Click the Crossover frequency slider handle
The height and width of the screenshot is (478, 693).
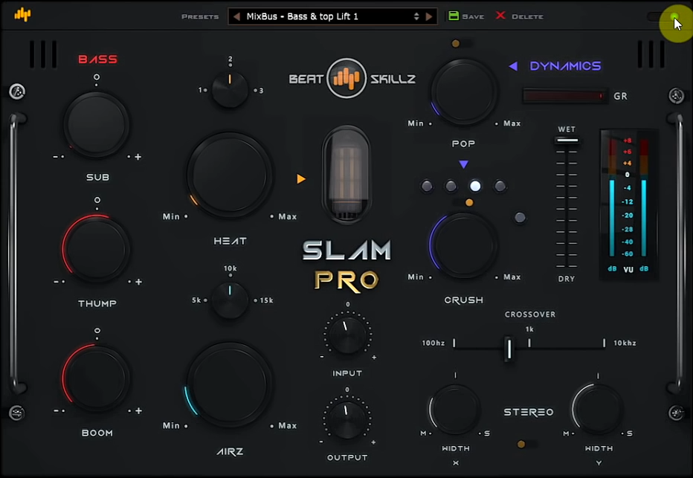(x=509, y=348)
